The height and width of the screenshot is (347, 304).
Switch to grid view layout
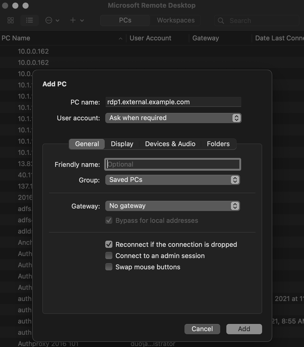click(x=10, y=20)
